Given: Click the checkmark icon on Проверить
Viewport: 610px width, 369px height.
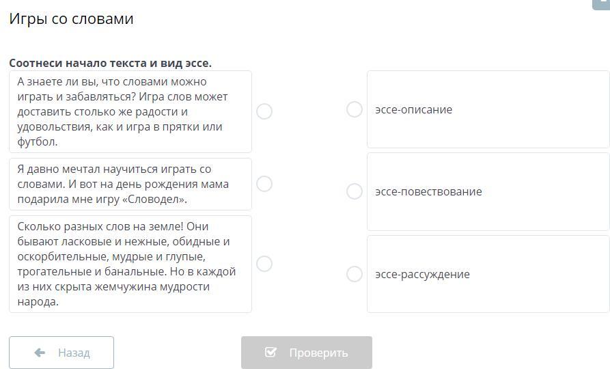Looking at the screenshot, I should (271, 353).
